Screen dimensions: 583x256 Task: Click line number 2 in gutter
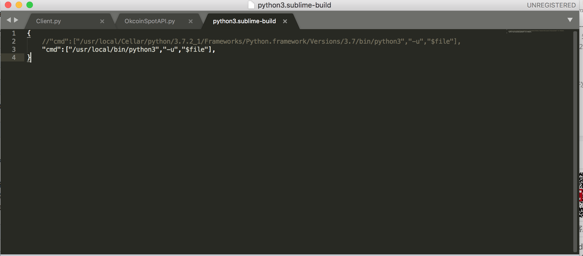click(x=14, y=41)
